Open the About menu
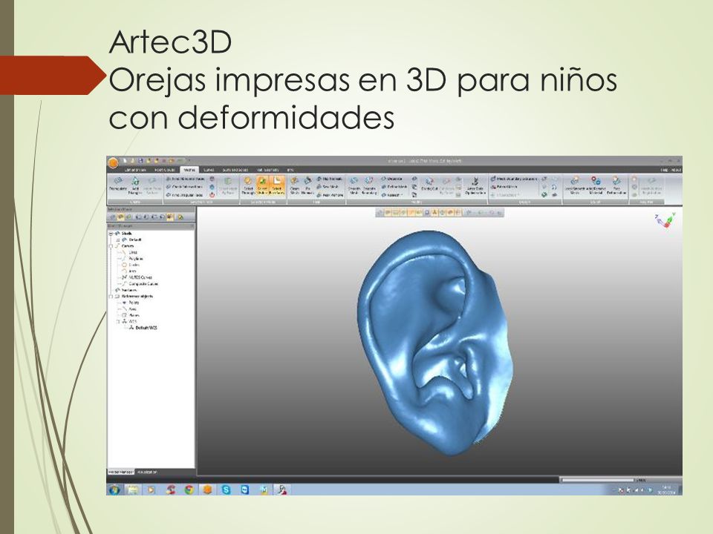The height and width of the screenshot is (534, 713). 676,170
